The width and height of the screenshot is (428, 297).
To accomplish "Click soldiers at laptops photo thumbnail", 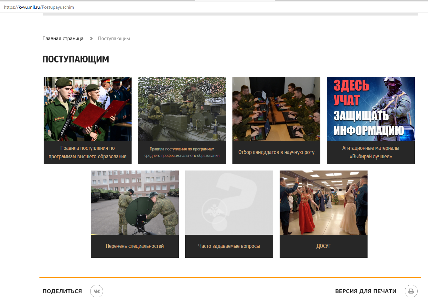I will (x=276, y=109).
